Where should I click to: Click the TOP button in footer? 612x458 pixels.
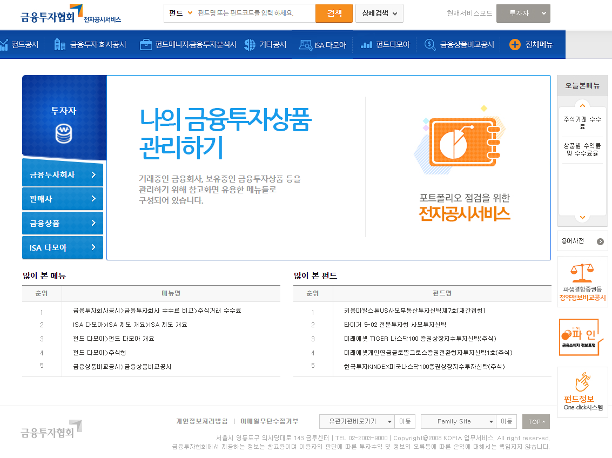536,422
